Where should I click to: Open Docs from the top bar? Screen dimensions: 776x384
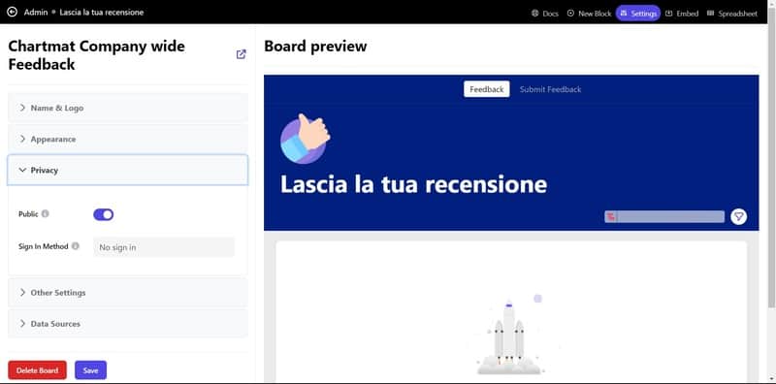click(x=545, y=14)
